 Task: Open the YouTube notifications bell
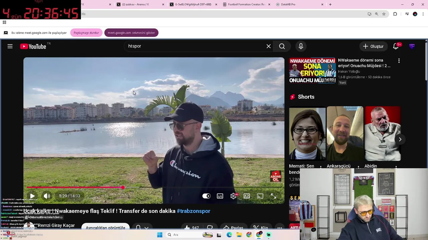(396, 46)
